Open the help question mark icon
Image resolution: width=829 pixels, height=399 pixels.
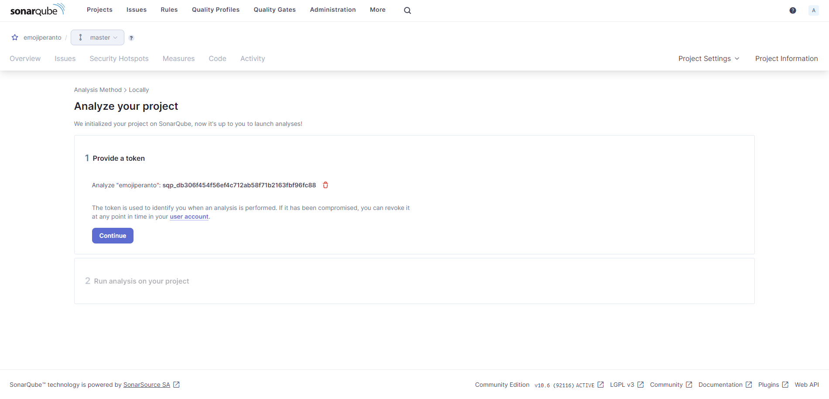[792, 10]
